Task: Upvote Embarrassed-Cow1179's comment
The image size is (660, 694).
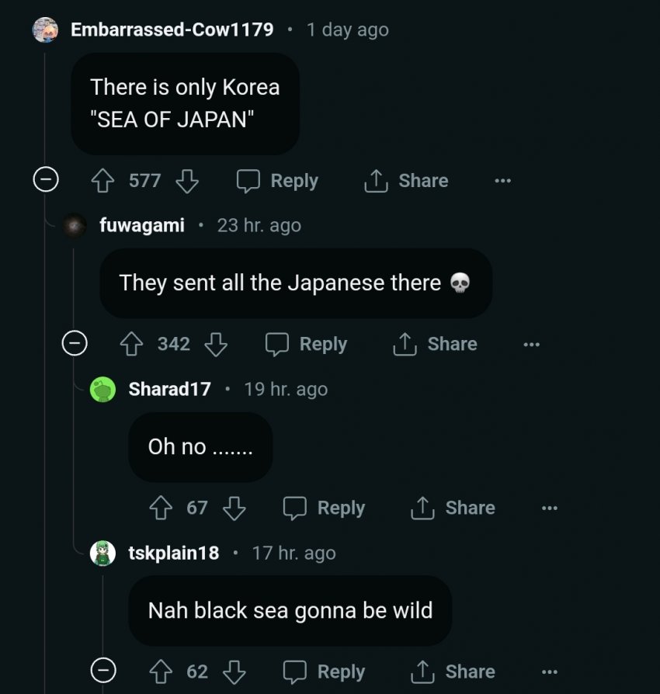Action: (x=102, y=181)
